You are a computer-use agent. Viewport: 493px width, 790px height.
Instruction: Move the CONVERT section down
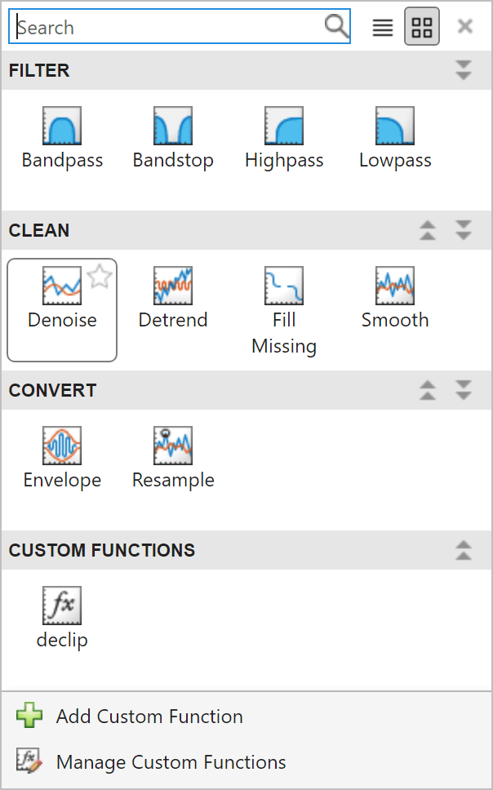[464, 391]
